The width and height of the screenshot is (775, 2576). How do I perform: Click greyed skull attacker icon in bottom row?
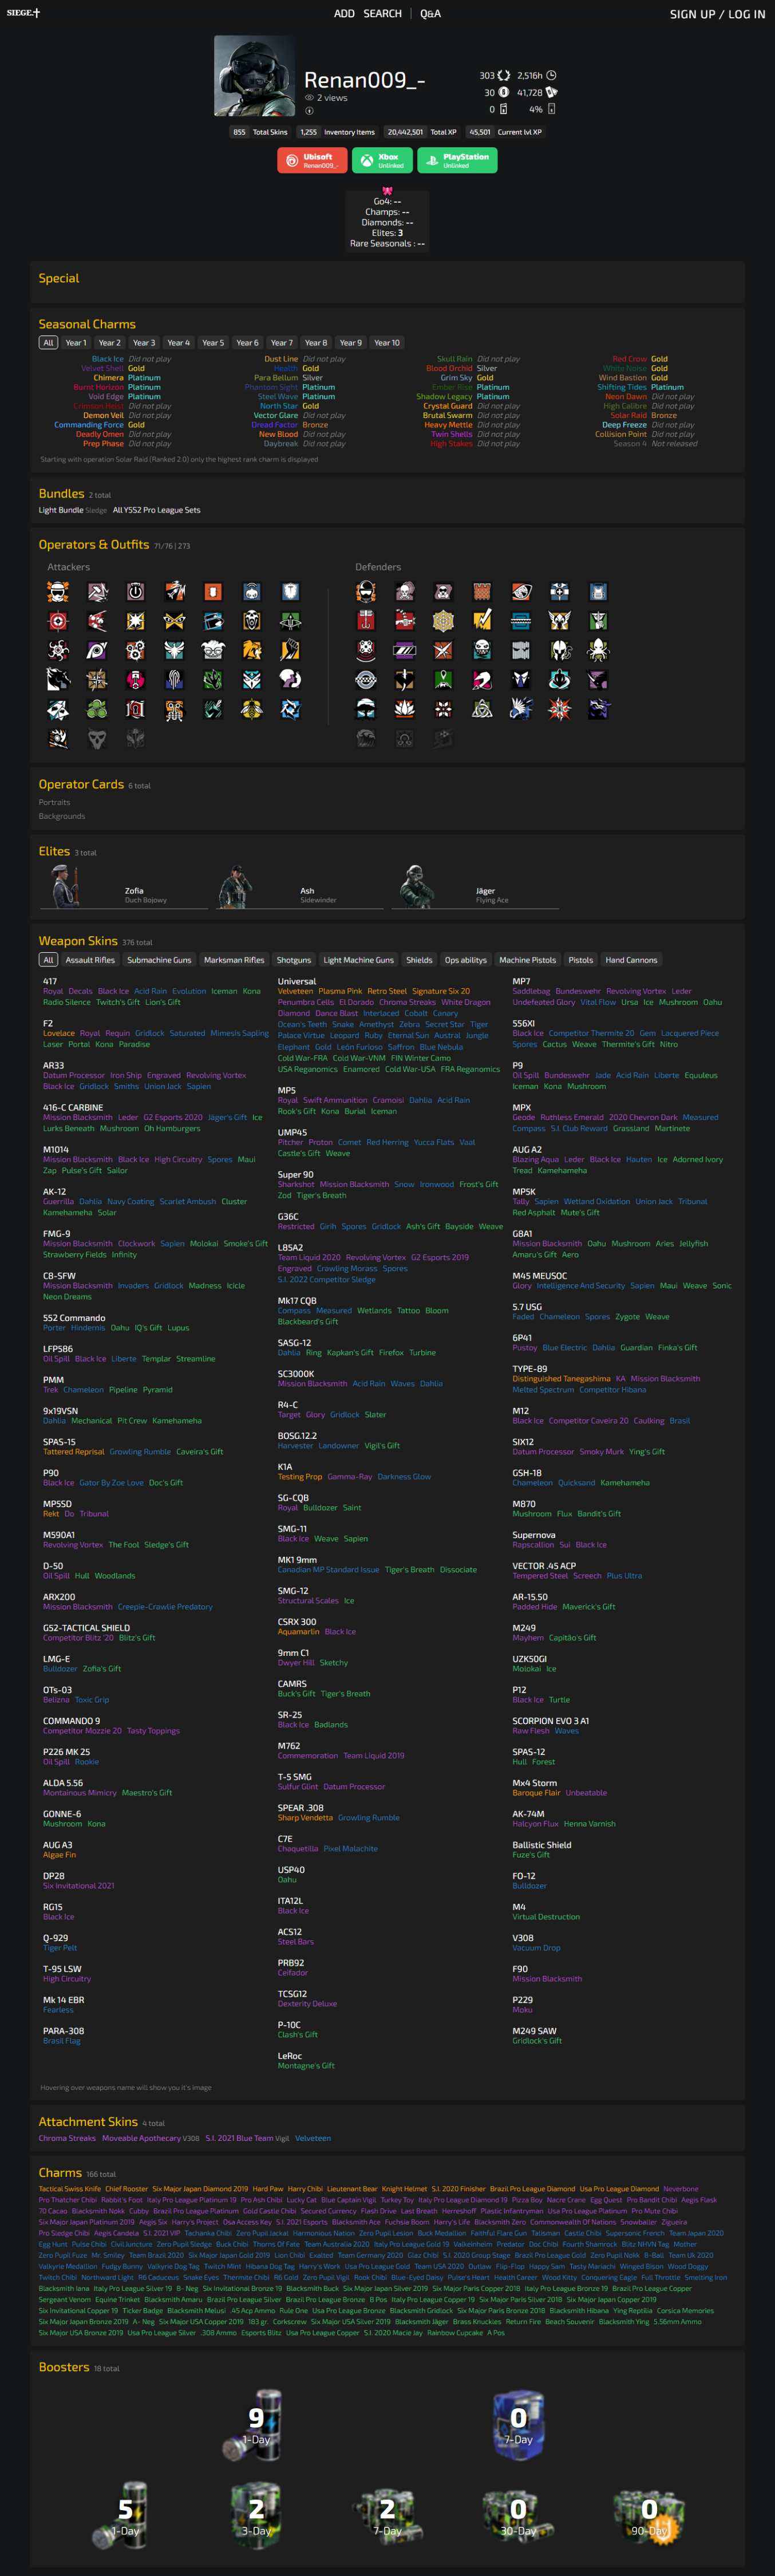[x=97, y=738]
